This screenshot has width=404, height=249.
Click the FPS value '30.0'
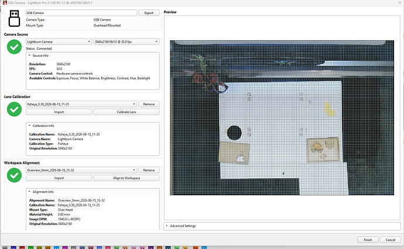pos(59,69)
